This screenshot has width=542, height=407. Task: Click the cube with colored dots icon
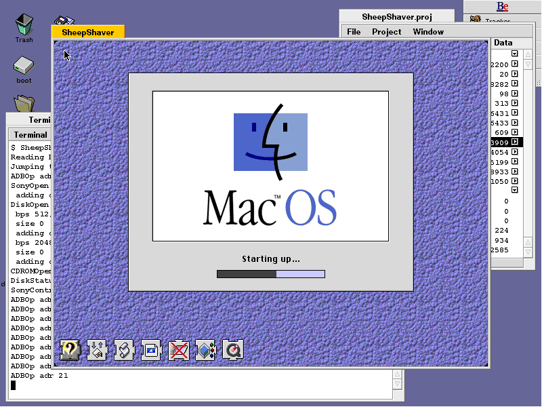[x=206, y=349]
